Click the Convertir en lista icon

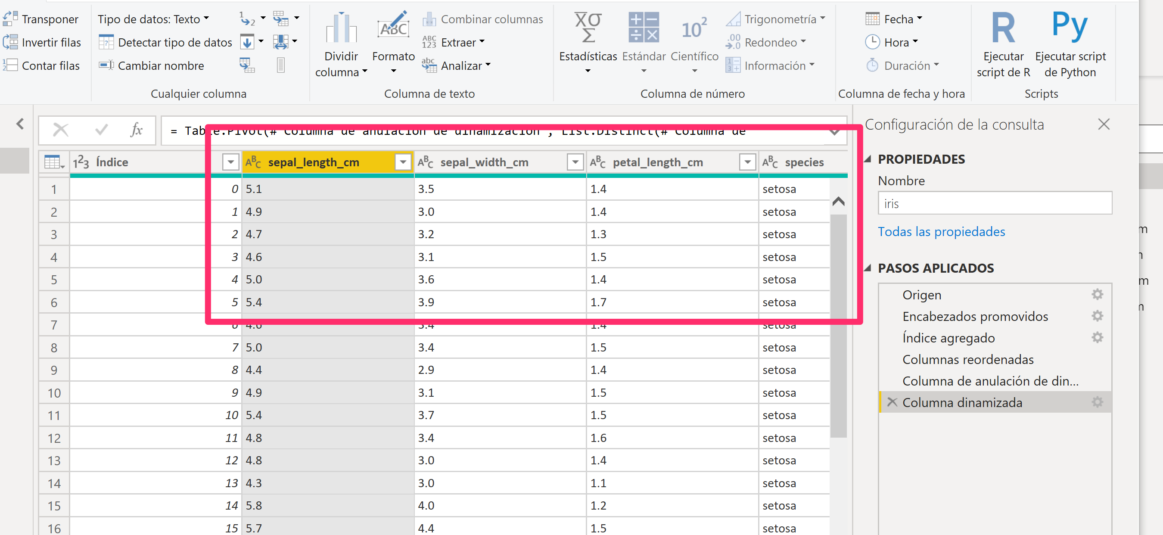click(x=281, y=65)
